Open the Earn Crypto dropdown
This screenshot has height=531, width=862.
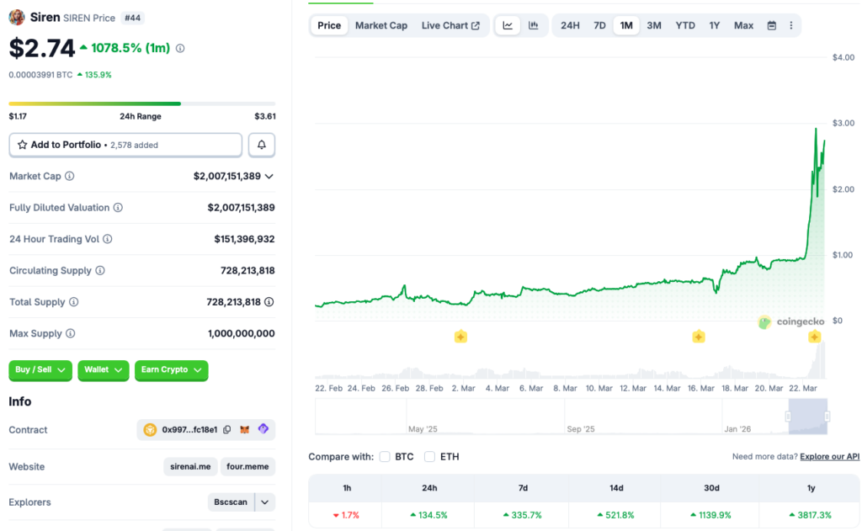click(171, 370)
